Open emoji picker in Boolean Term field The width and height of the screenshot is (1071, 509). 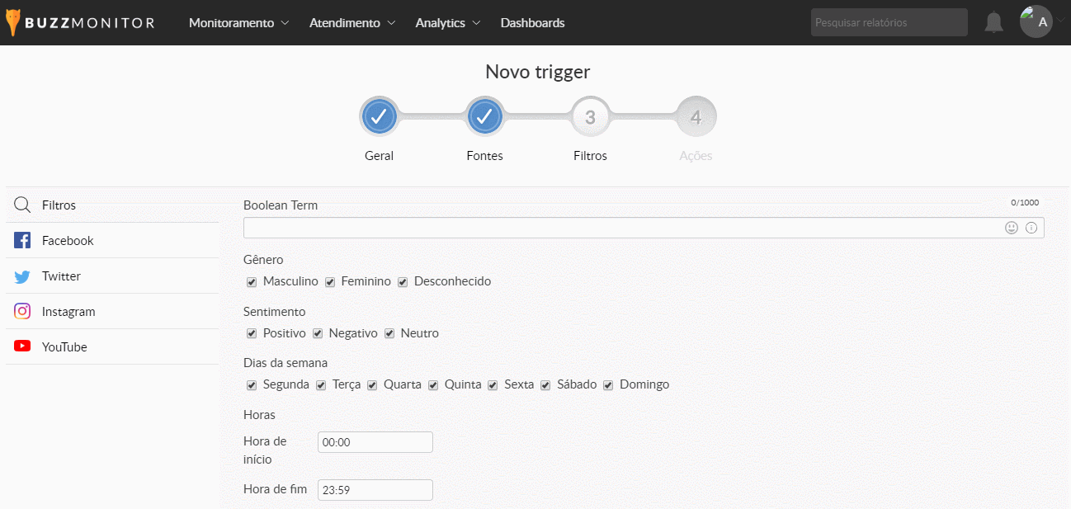(x=1011, y=228)
